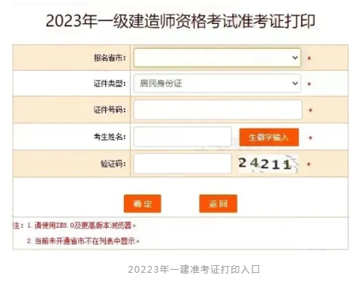Click the chevron arrow of 证件类型 select
Viewport: 356px width, 281px height.
point(295,83)
